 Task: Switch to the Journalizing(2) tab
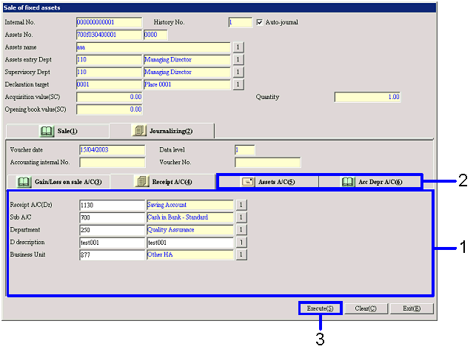[162, 131]
